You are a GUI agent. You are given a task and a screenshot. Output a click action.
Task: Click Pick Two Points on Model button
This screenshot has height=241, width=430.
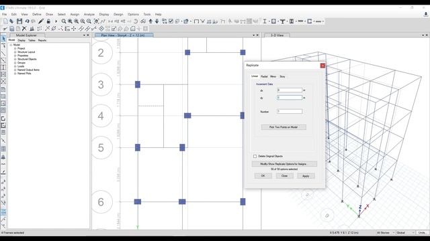(x=284, y=127)
